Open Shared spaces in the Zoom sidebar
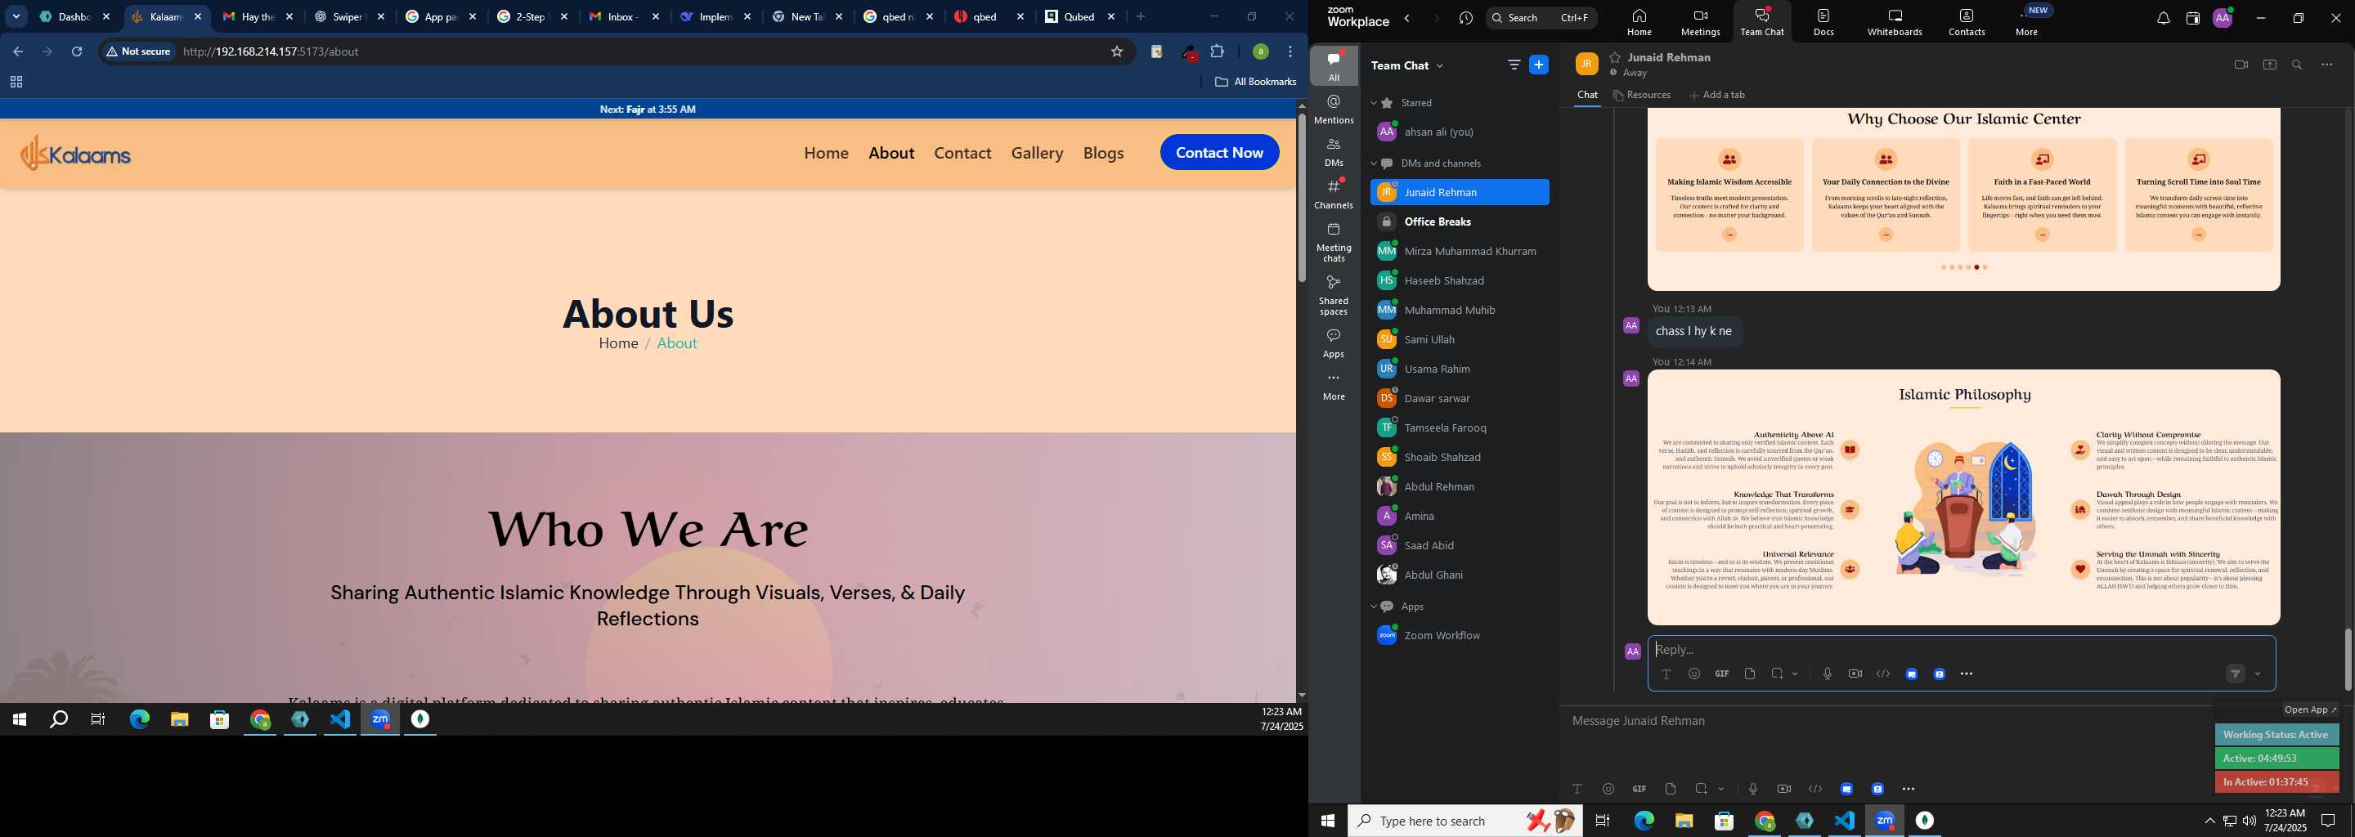Screen dimensions: 2355x837 click(1334, 294)
